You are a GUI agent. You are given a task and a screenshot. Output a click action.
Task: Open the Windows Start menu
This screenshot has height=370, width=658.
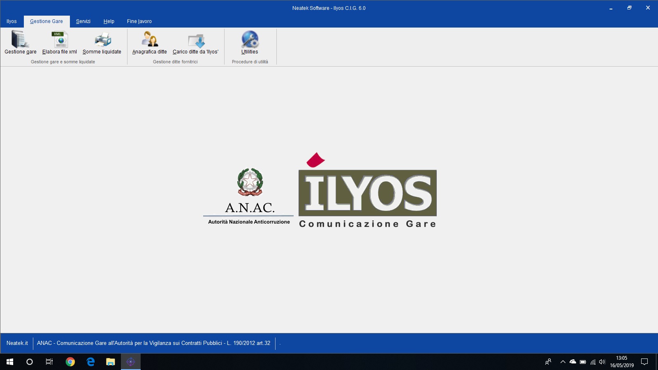click(x=10, y=362)
